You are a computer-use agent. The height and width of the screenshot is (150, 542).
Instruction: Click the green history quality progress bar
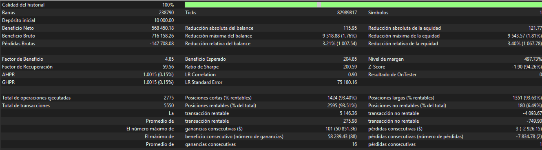[363, 5]
